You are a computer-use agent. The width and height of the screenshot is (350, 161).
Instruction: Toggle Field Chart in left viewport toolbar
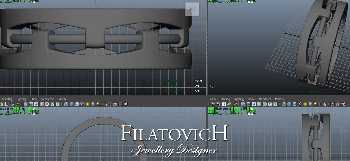click(47, 104)
